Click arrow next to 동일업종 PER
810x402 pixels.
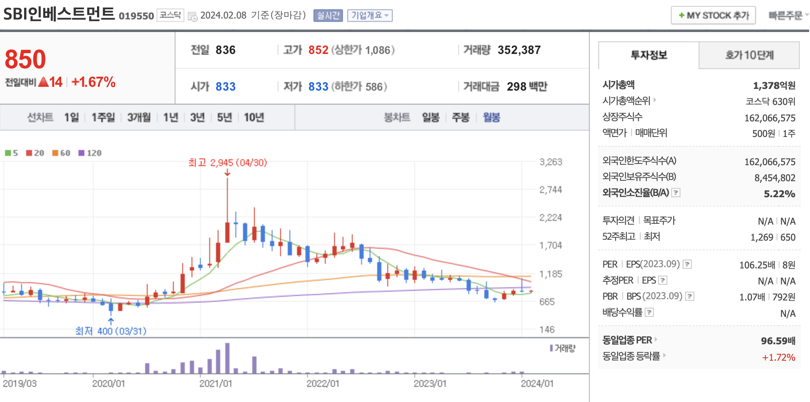(x=656, y=339)
